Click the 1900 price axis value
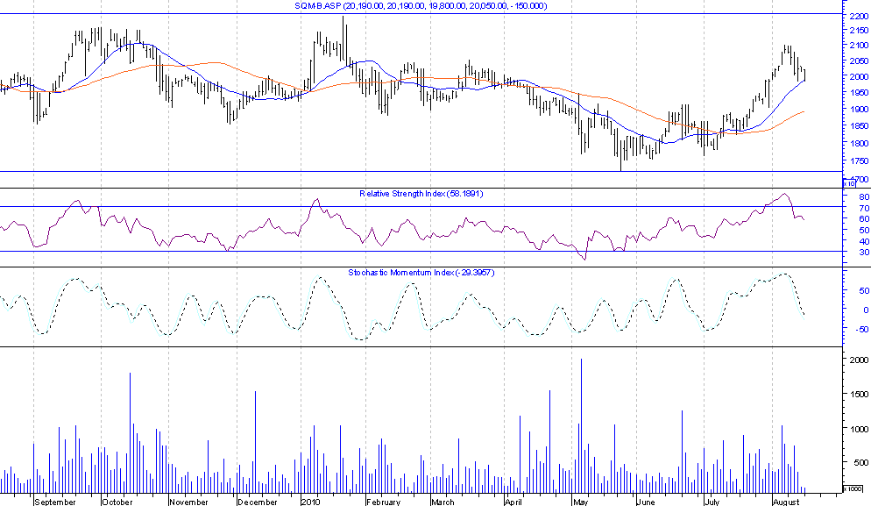871x506 pixels. coord(859,110)
